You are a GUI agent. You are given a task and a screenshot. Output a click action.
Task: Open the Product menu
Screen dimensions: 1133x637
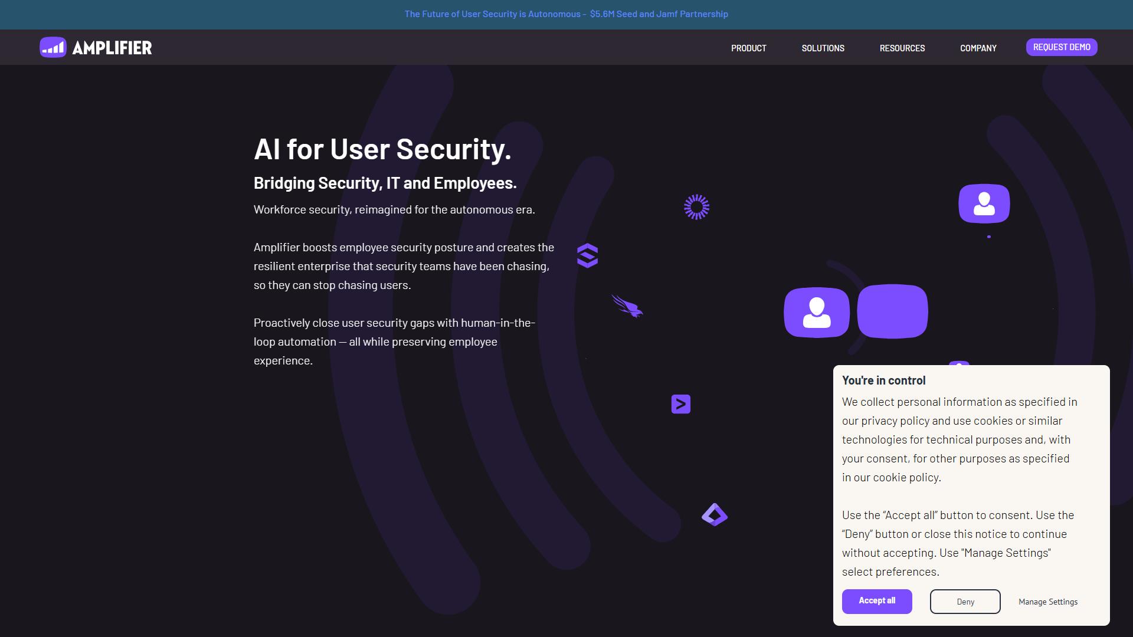pos(749,48)
